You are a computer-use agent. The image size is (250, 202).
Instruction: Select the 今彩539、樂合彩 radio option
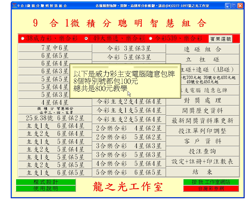tap(150, 39)
